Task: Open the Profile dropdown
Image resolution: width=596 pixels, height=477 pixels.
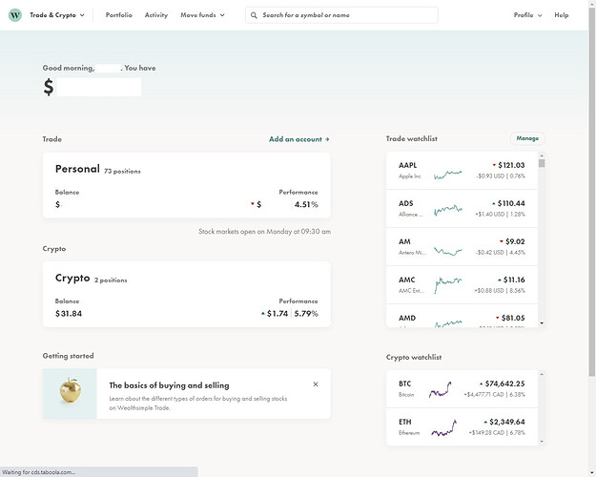Action: (527, 15)
